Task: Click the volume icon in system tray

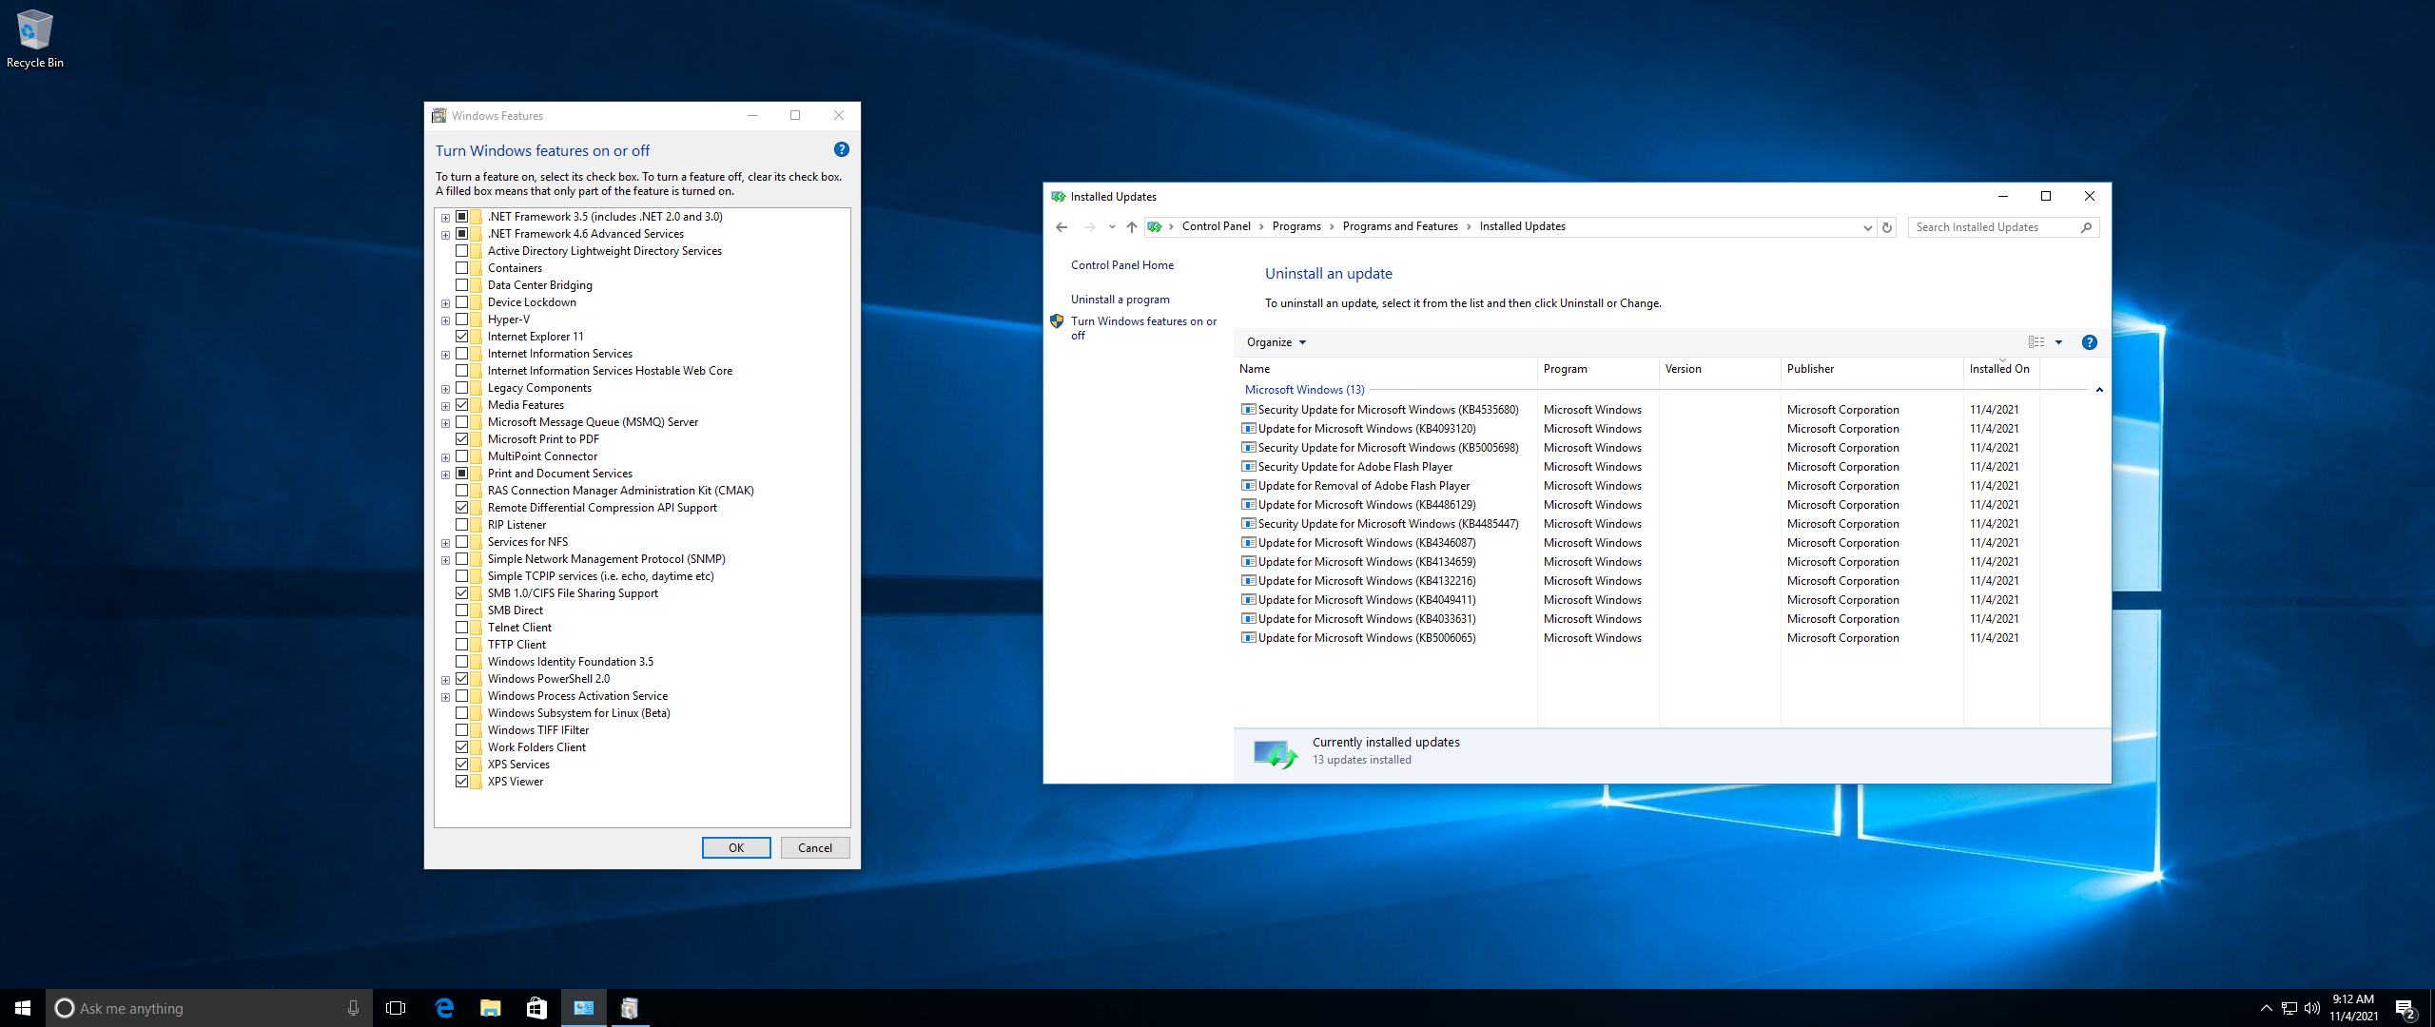Action: coord(2312,1008)
